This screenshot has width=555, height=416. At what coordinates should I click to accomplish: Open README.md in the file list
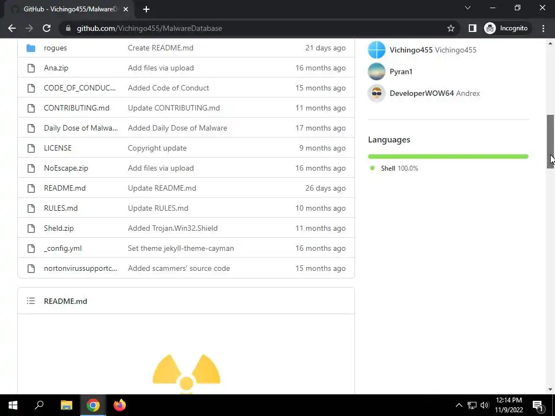pos(65,188)
